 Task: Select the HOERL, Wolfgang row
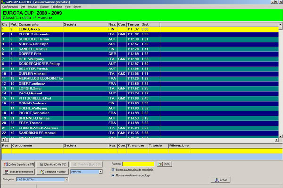[x=140, y=108]
